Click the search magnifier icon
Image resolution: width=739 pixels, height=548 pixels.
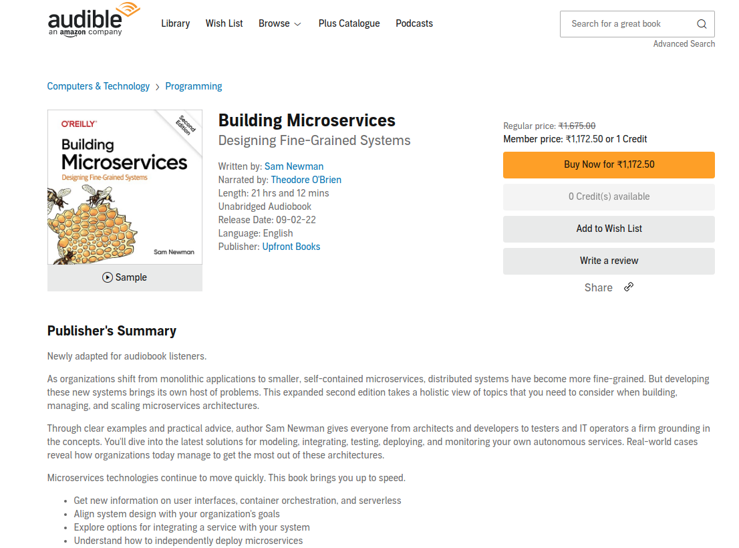tap(702, 24)
